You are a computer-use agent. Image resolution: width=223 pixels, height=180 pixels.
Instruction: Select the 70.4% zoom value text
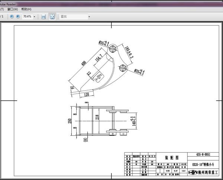click(x=27, y=17)
